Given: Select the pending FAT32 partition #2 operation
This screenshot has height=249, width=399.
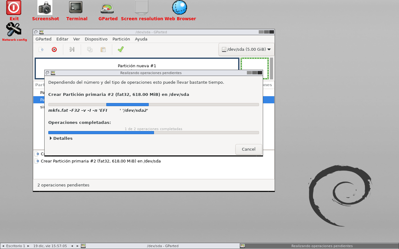Looking at the screenshot, I should (x=101, y=161).
